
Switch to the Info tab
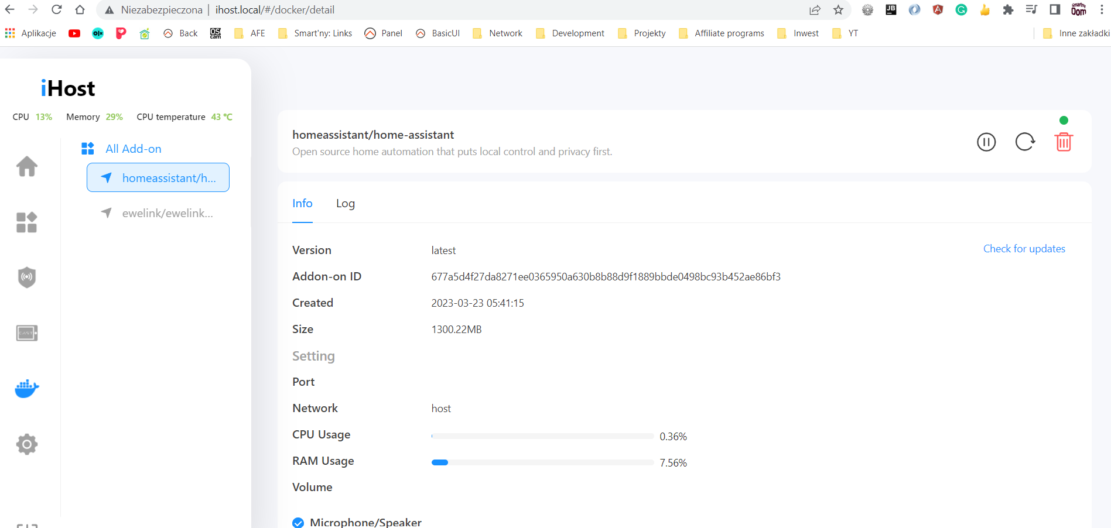click(302, 203)
